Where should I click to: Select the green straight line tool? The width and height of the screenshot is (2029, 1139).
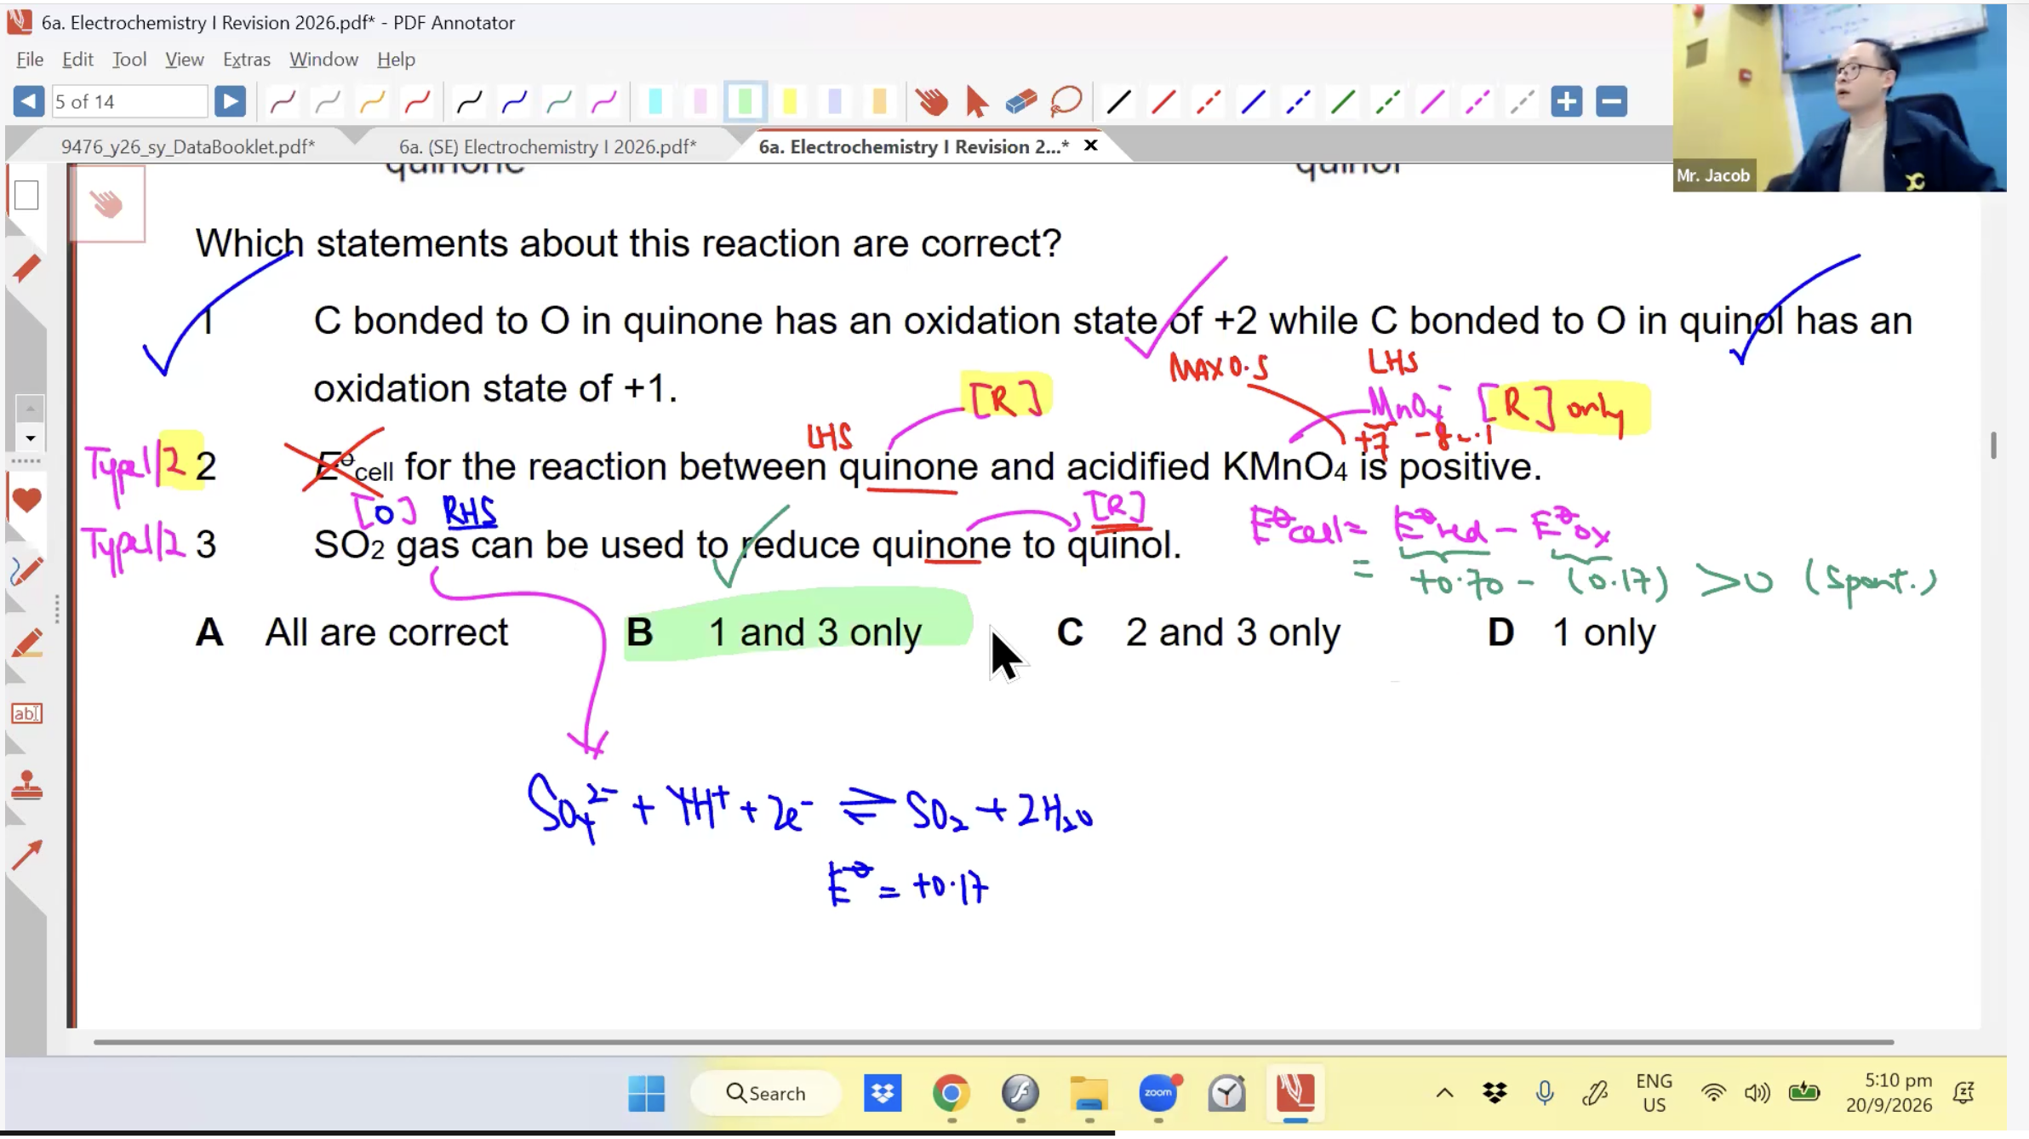(1342, 102)
